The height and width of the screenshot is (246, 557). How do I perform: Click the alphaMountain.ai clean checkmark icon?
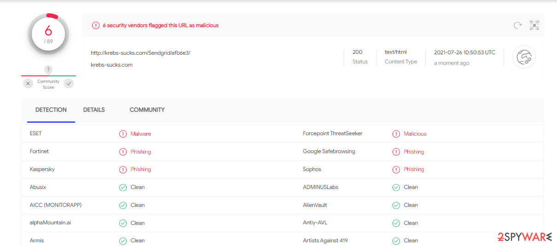(x=123, y=223)
